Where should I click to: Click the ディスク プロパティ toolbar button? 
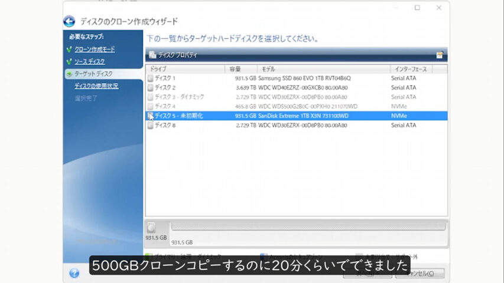click(173, 55)
